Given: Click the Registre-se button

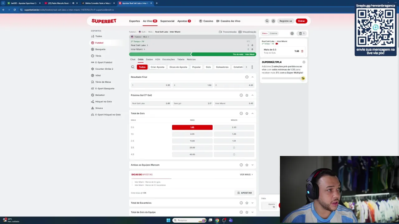Looking at the screenshot, I should pyautogui.click(x=286, y=21).
